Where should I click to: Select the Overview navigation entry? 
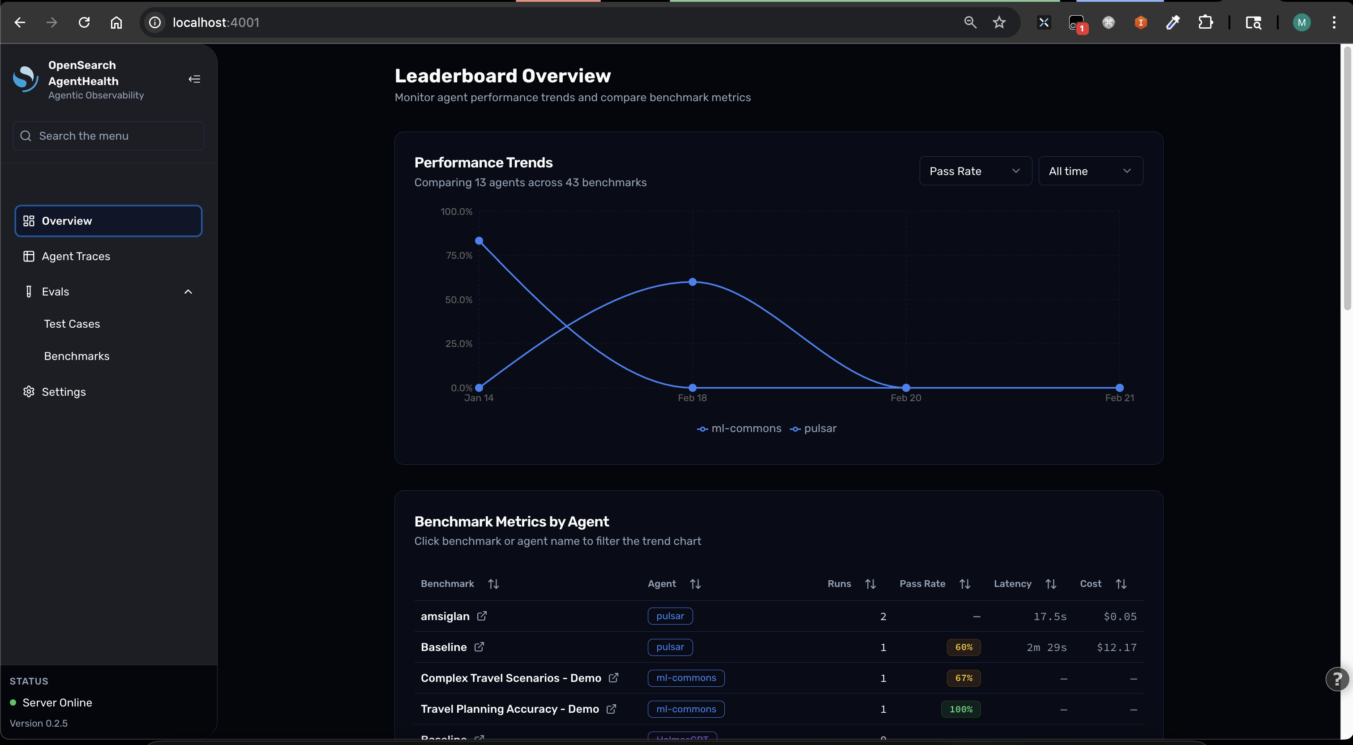click(x=67, y=221)
